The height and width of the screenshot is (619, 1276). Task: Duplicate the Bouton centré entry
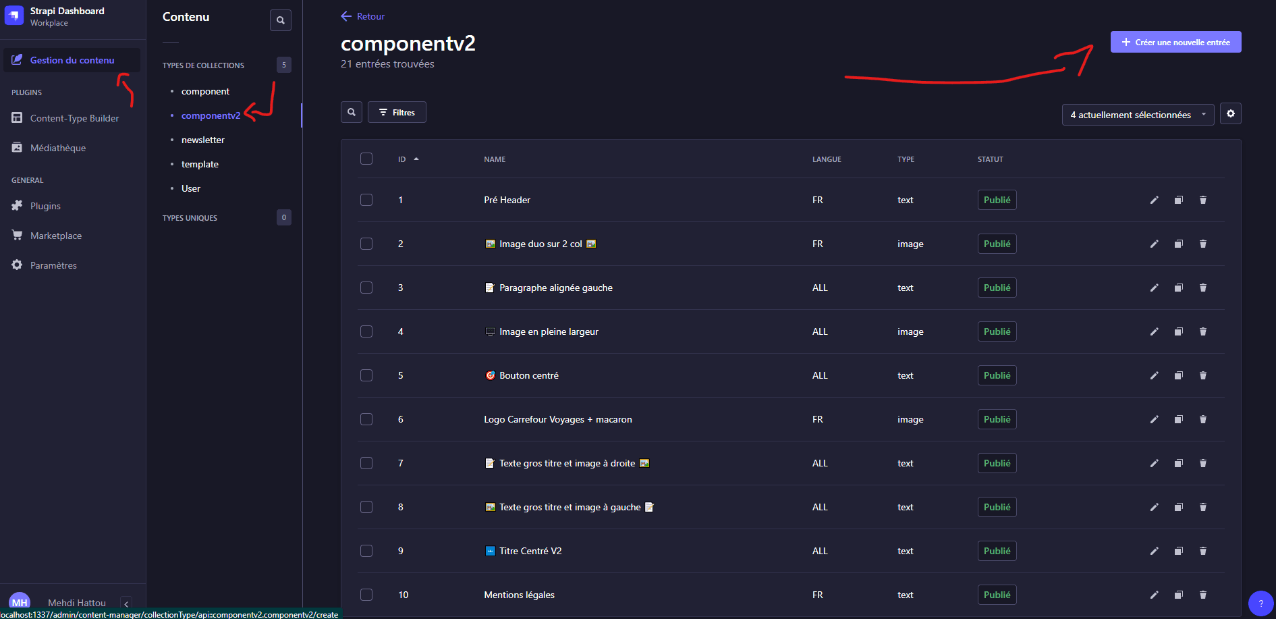point(1178,375)
